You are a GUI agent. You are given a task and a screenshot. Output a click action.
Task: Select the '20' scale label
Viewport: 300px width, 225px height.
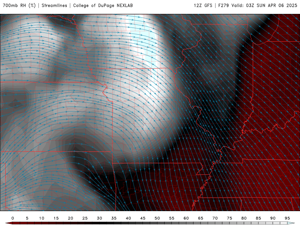[x=70, y=218]
